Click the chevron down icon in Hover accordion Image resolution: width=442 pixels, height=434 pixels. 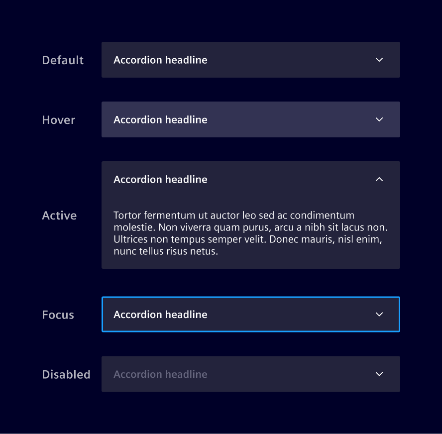(x=379, y=119)
